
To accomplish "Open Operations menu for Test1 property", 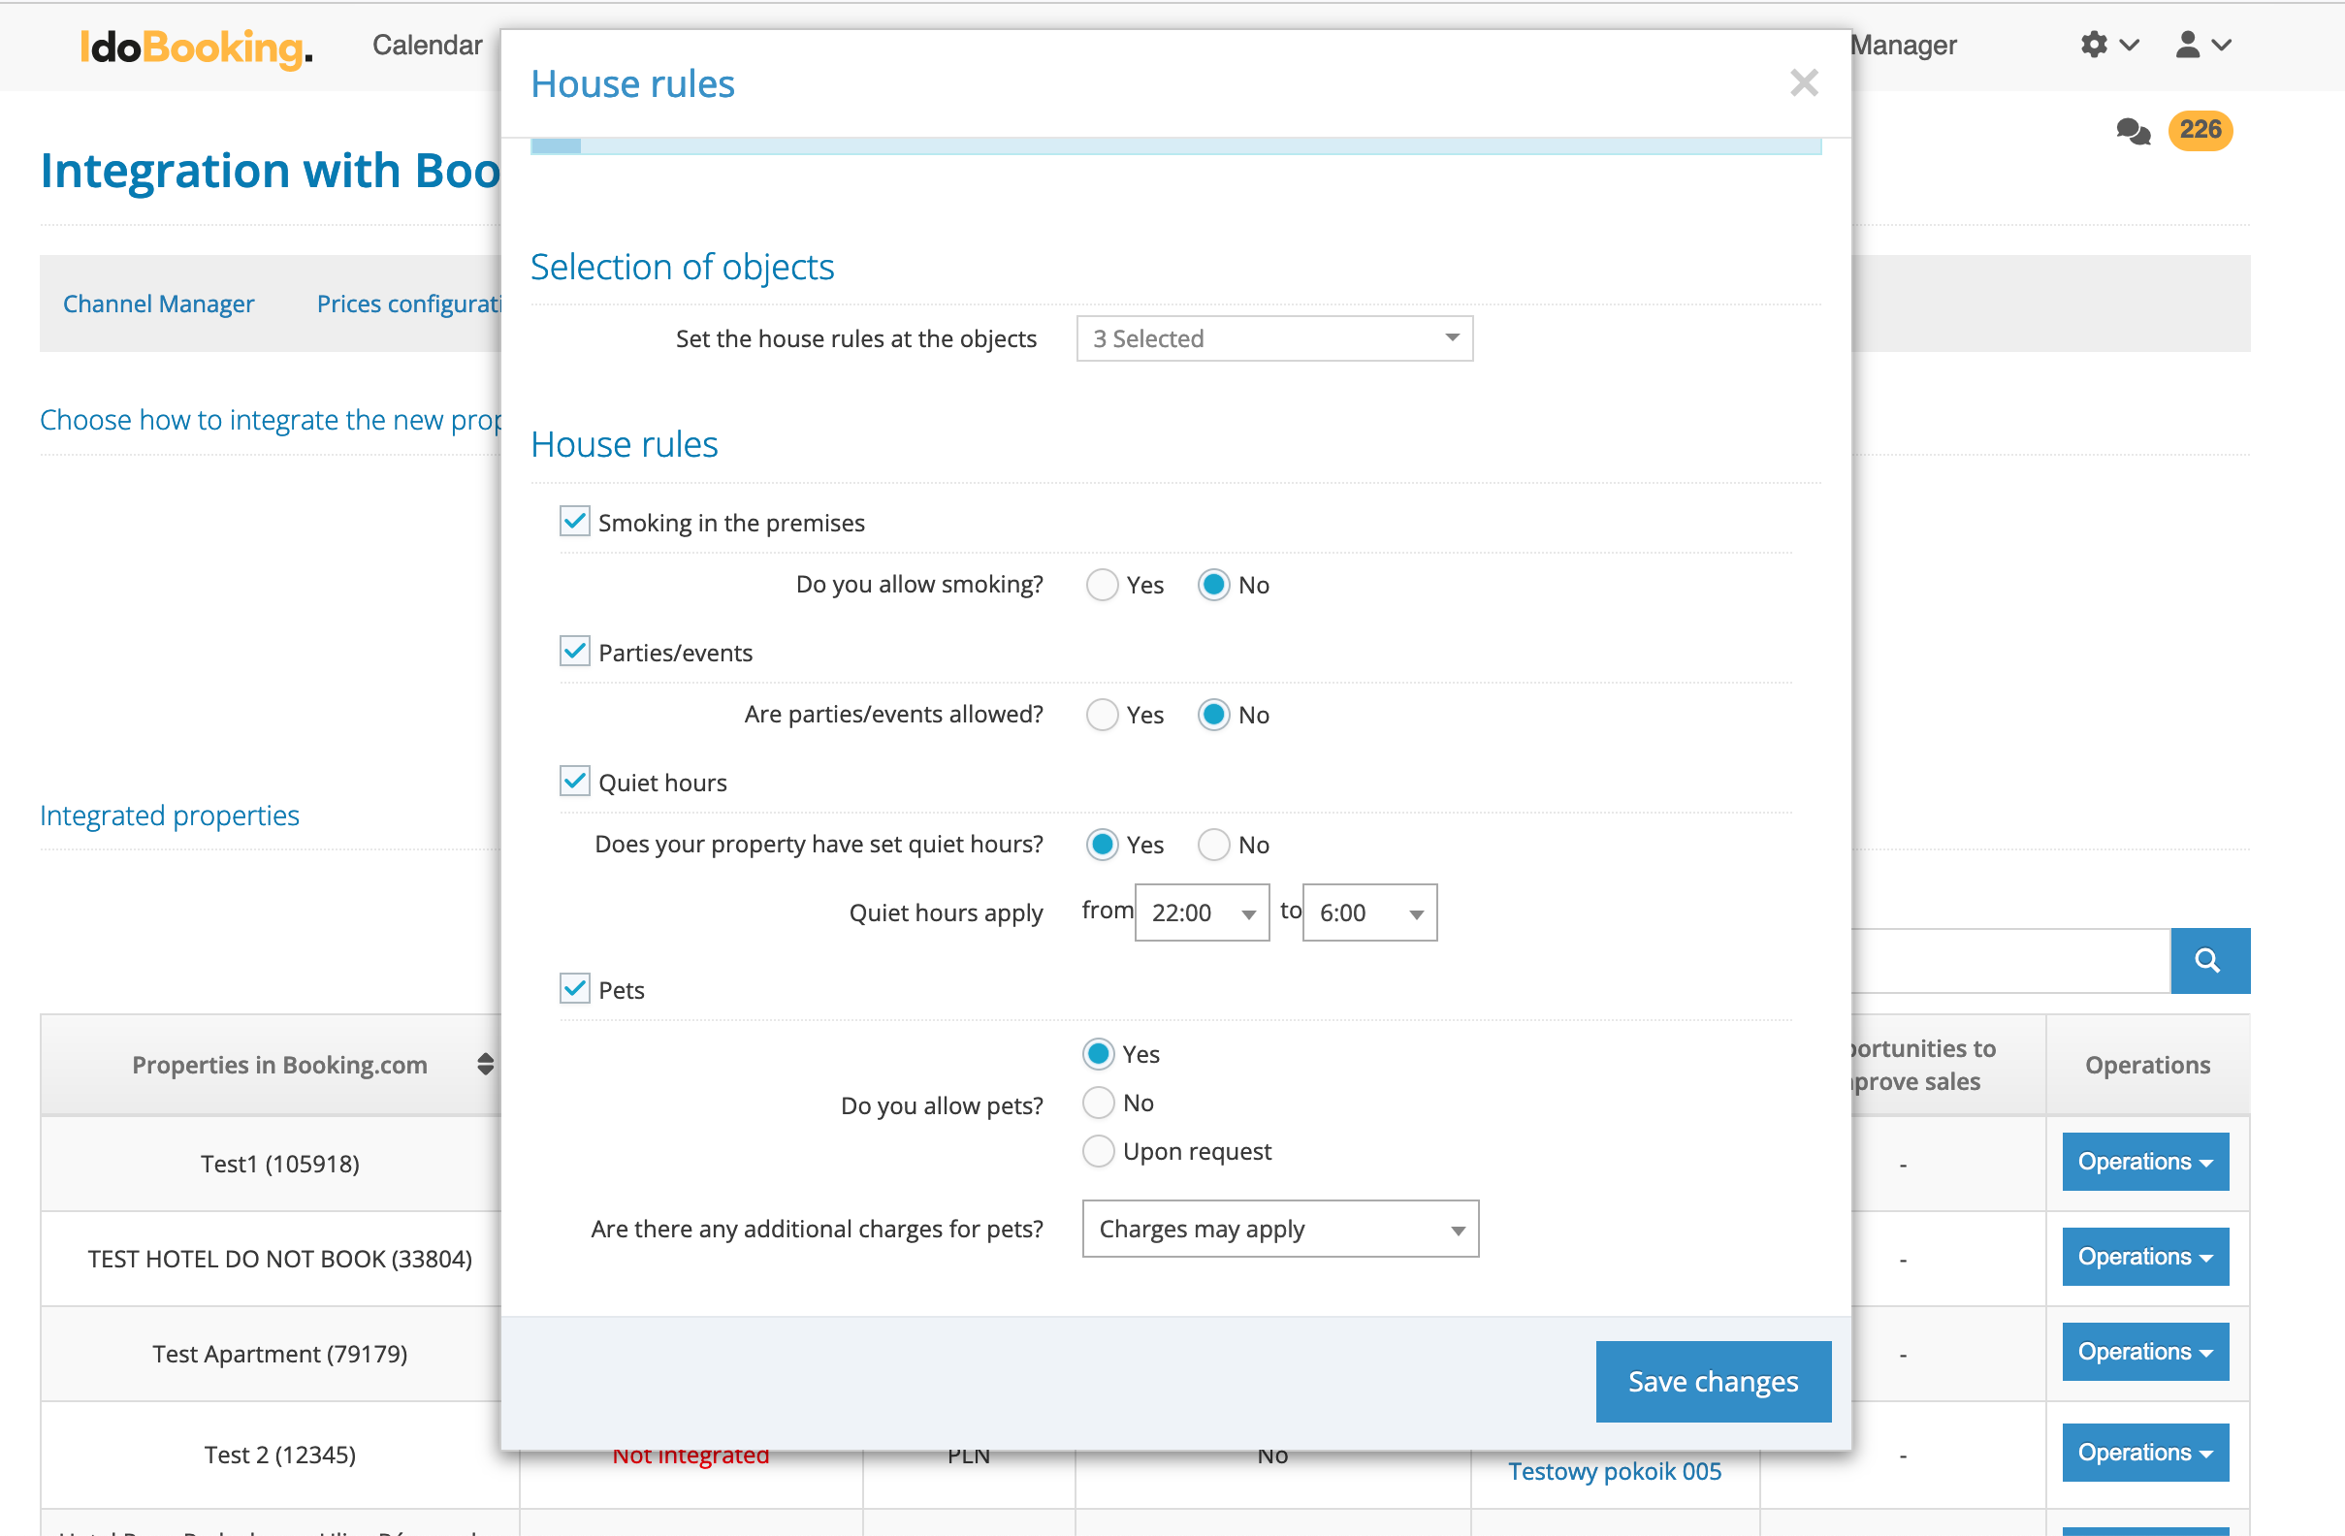I will (x=2144, y=1162).
